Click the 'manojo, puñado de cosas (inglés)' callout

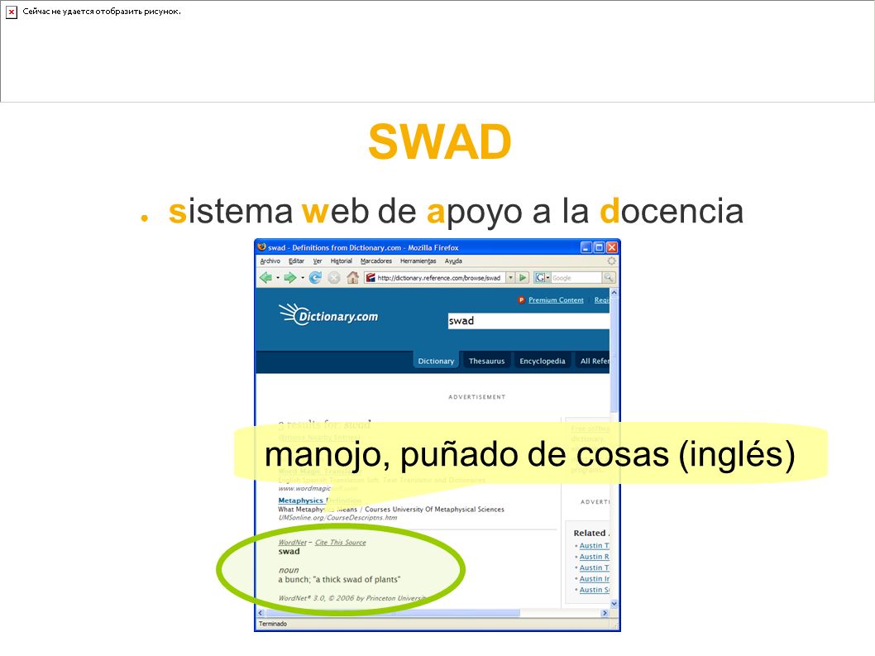tap(529, 453)
